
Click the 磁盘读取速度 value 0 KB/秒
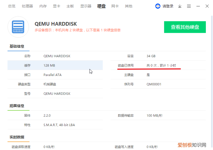click(49, 147)
